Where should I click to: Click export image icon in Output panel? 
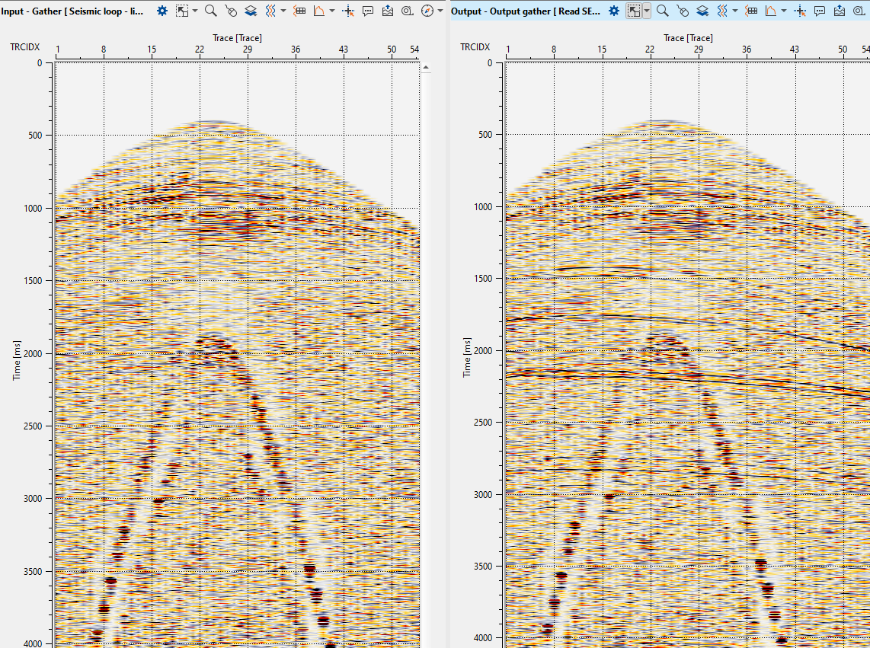coord(839,11)
